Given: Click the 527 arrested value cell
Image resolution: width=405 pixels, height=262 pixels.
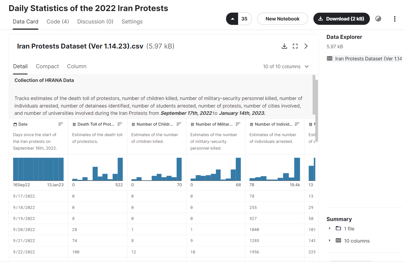Looking at the screenshot, I should coord(253,219).
